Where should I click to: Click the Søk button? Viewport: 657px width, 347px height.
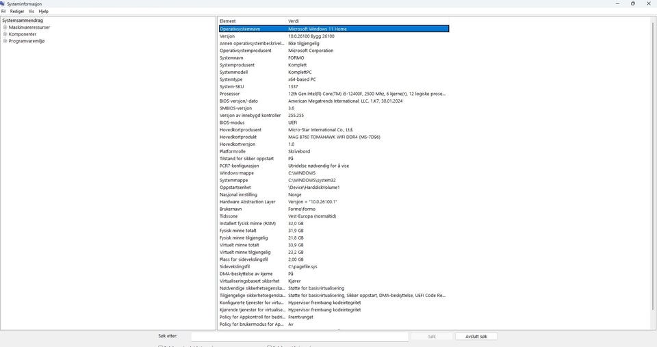pos(432,337)
